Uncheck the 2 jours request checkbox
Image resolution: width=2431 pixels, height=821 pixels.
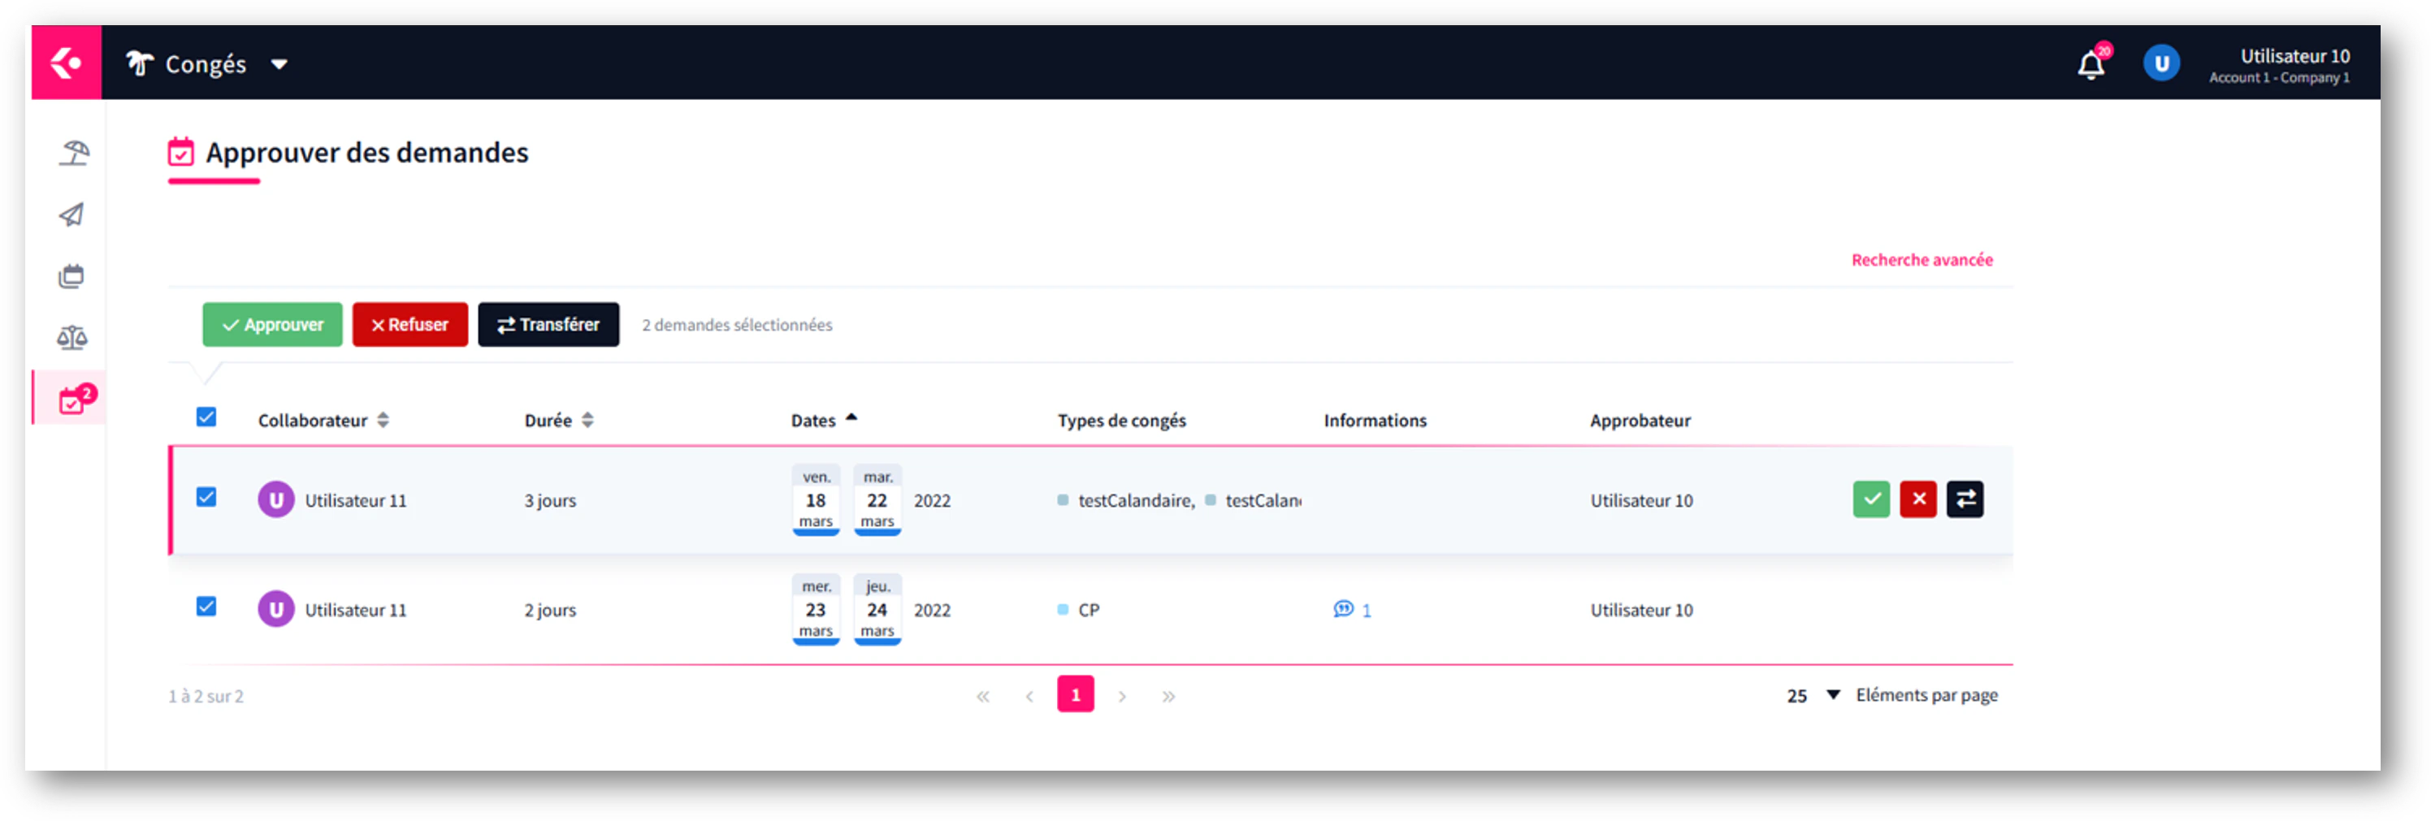click(206, 607)
